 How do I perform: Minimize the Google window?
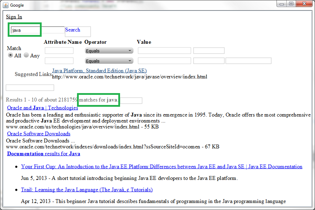pos(282,3)
